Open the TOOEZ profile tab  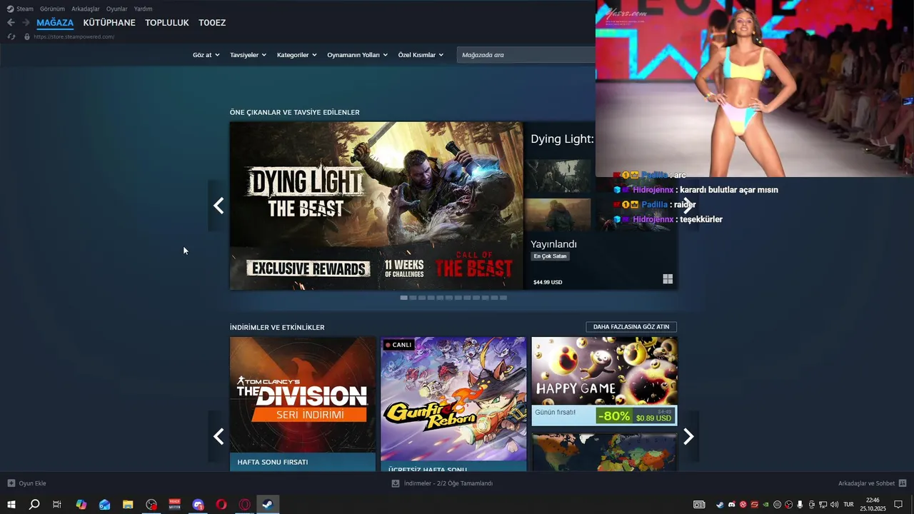(x=212, y=23)
